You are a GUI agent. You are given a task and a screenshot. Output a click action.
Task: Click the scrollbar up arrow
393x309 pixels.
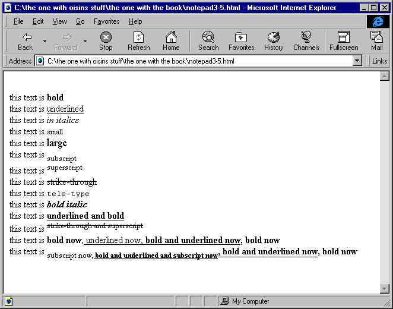tap(384, 76)
